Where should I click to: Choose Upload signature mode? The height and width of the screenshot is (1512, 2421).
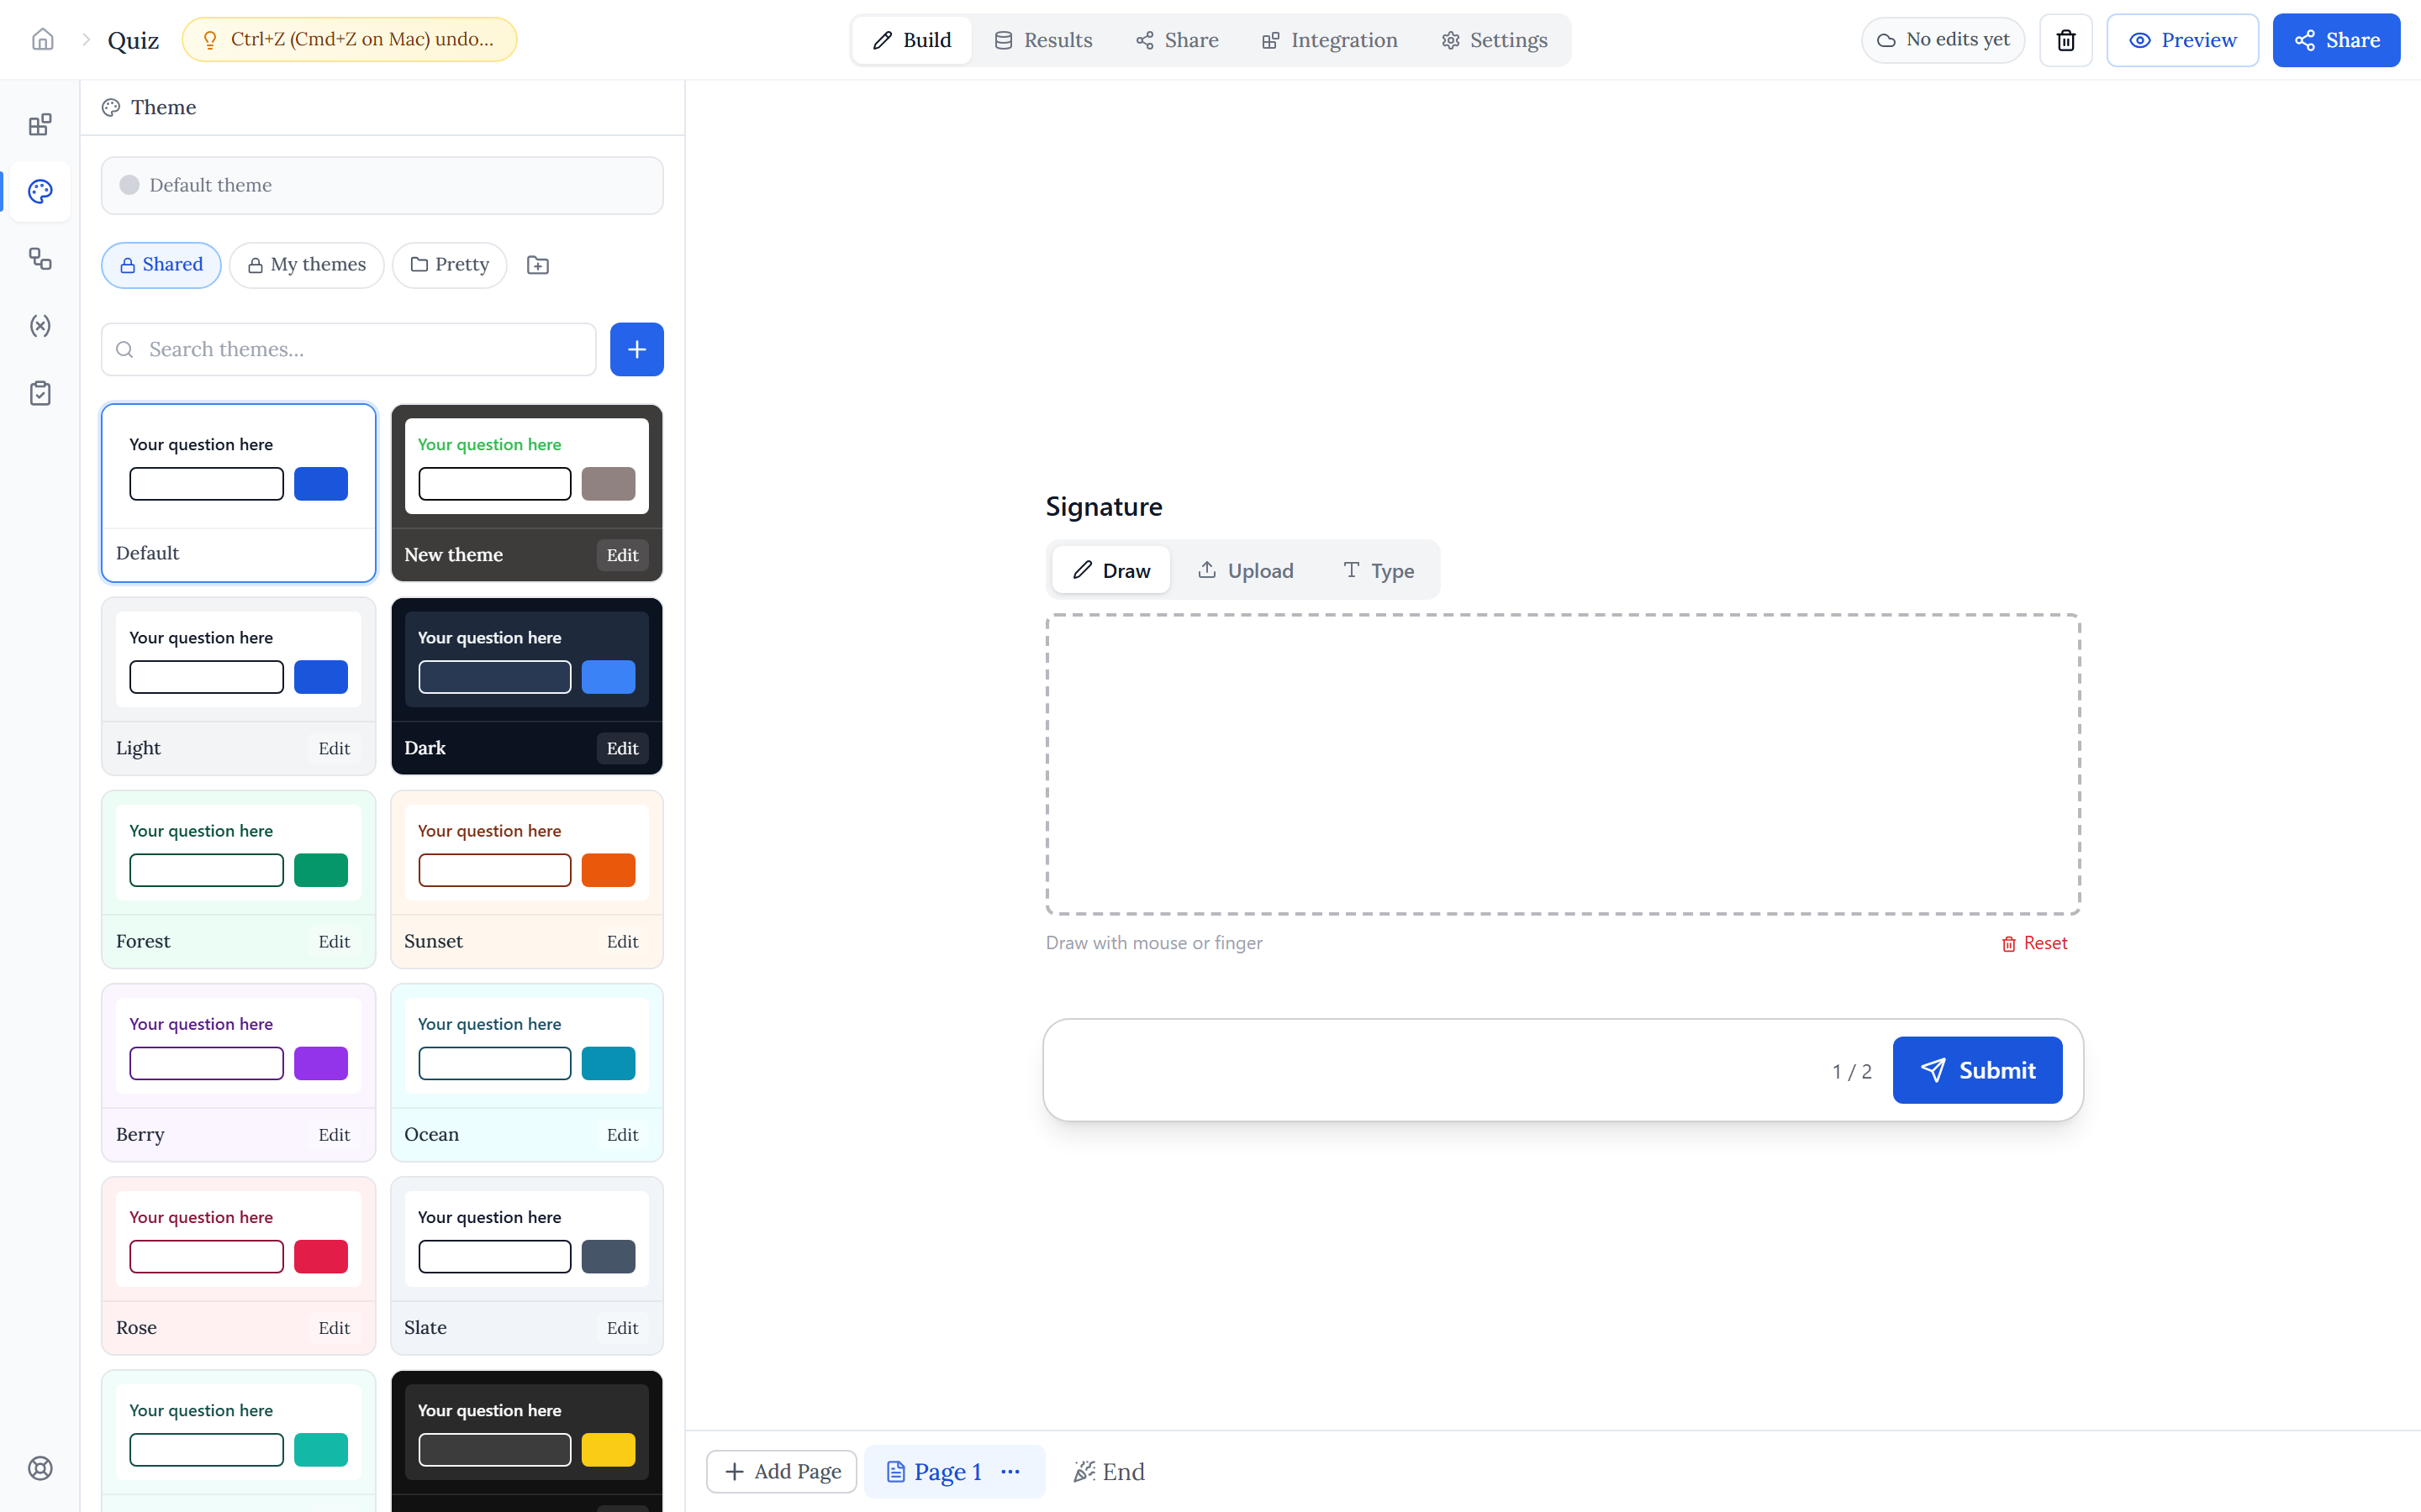pos(1246,570)
